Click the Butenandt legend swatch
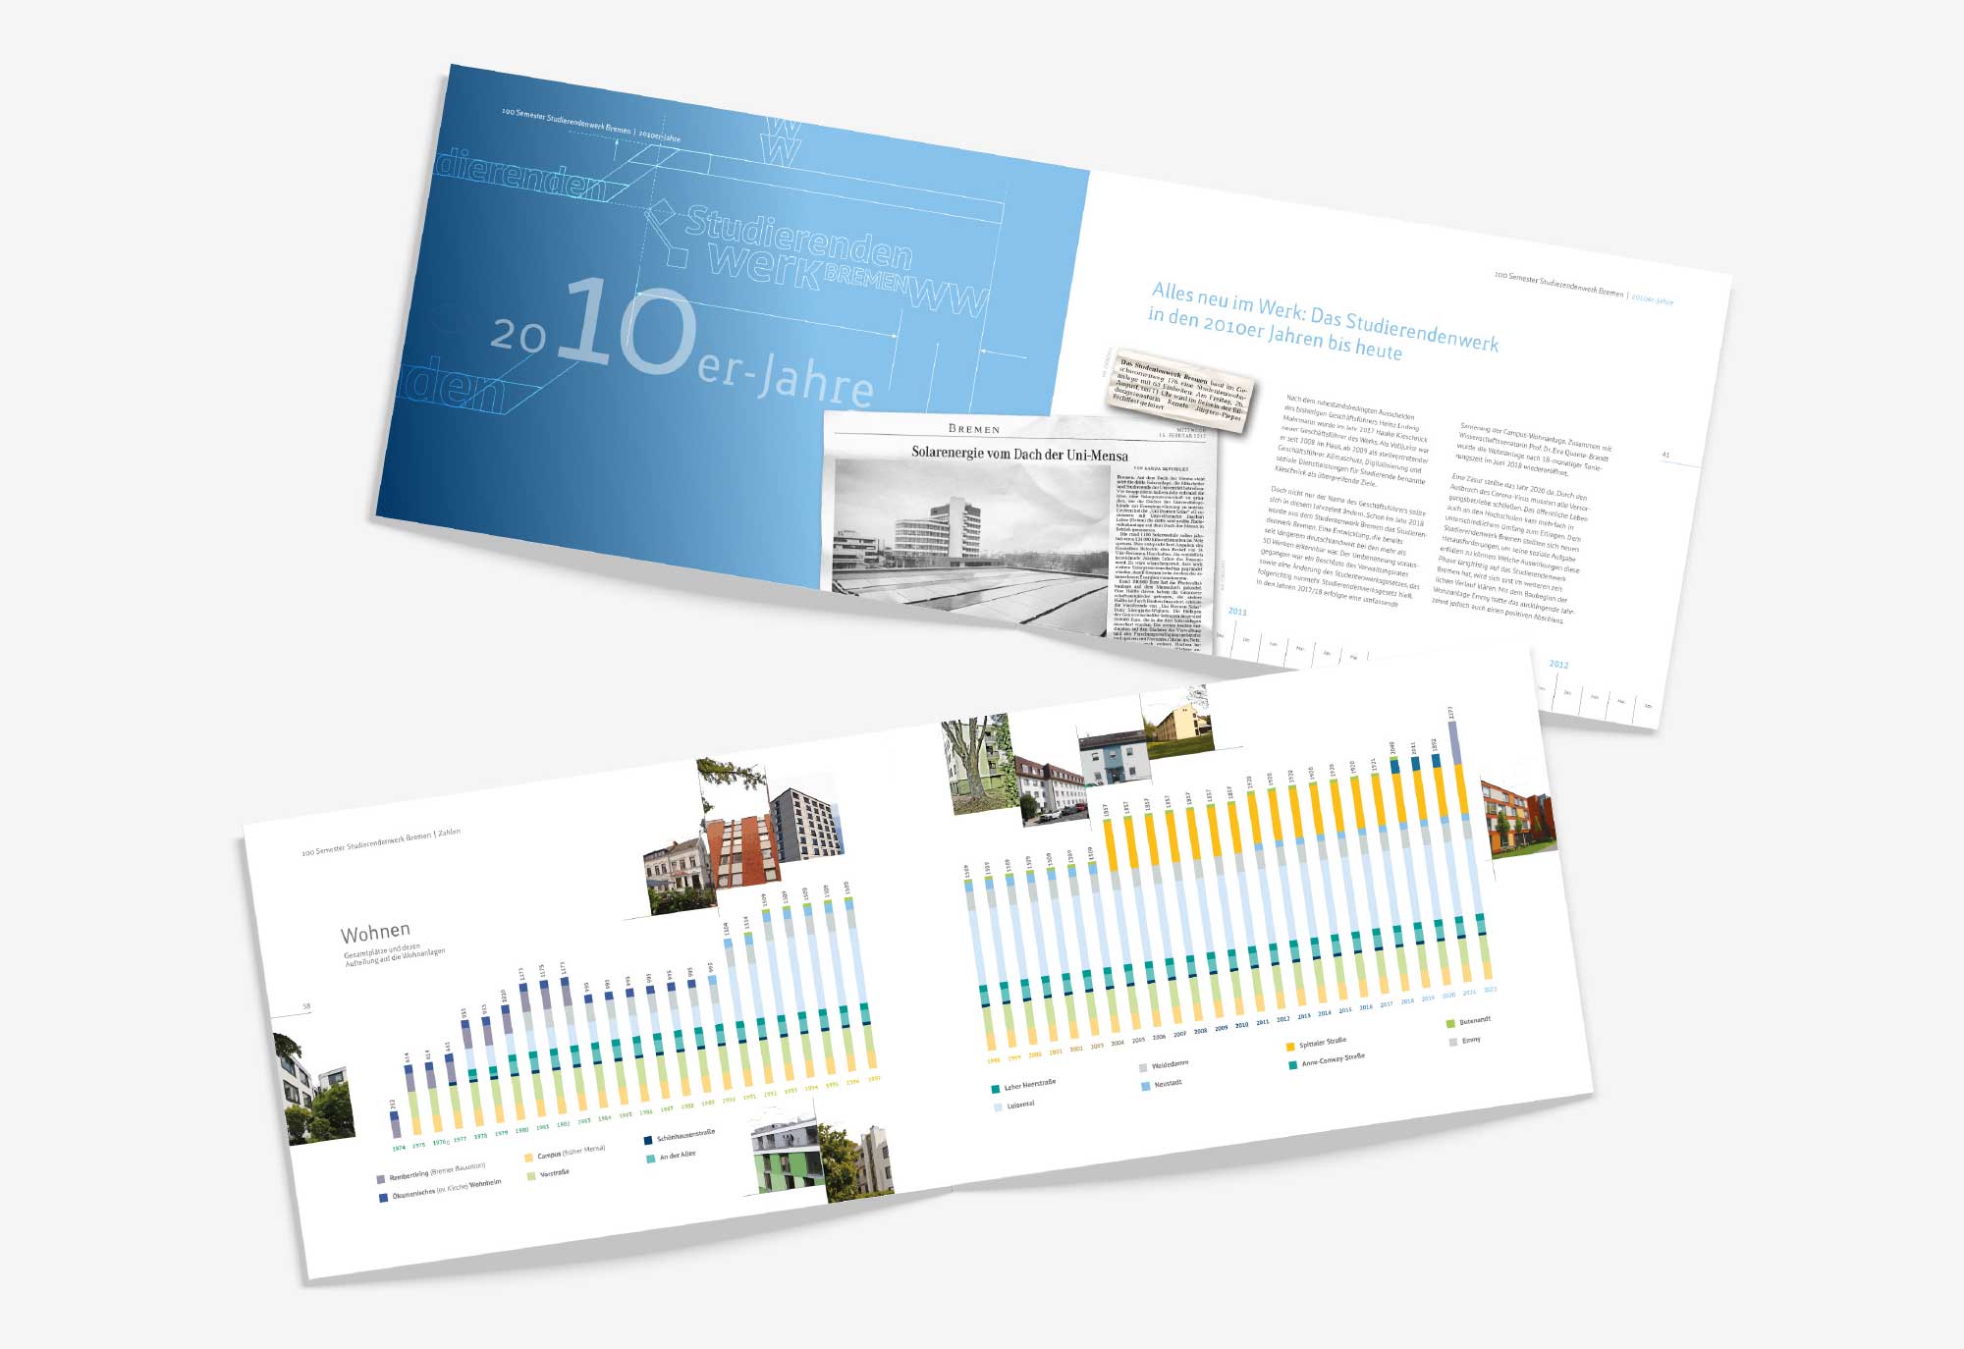Image resolution: width=1964 pixels, height=1349 pixels. tap(1451, 1024)
